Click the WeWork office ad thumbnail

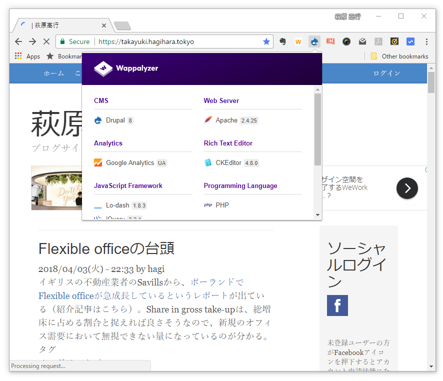click(56, 188)
